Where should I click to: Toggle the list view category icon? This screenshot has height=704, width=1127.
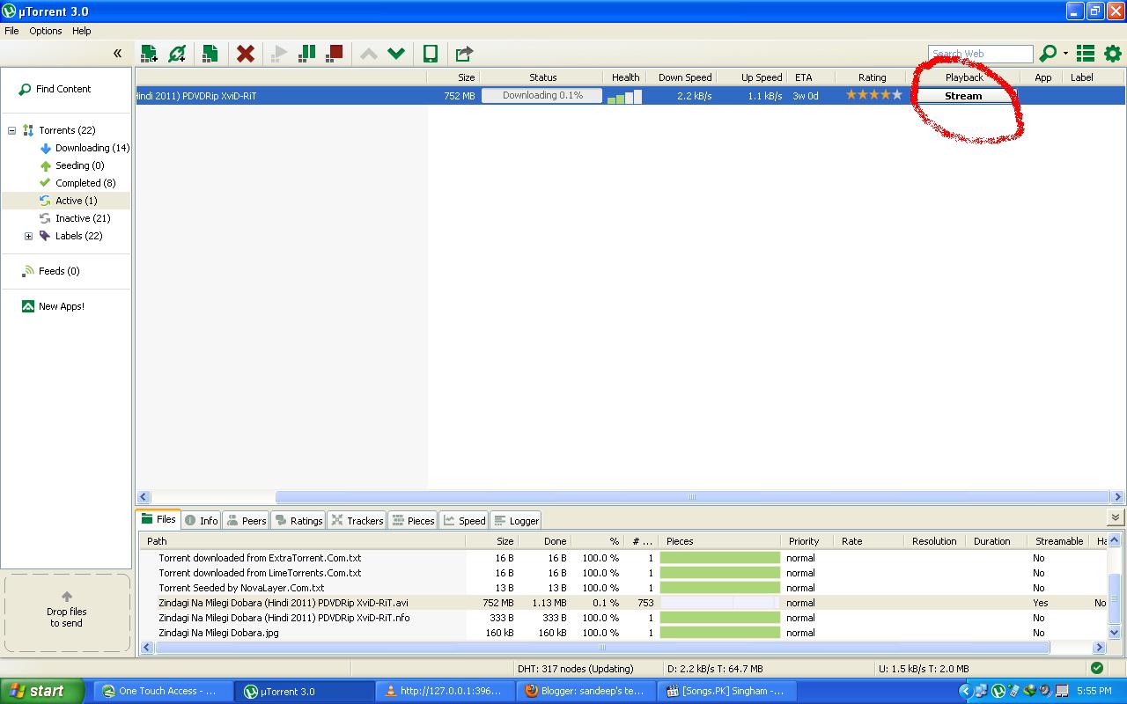click(1086, 54)
